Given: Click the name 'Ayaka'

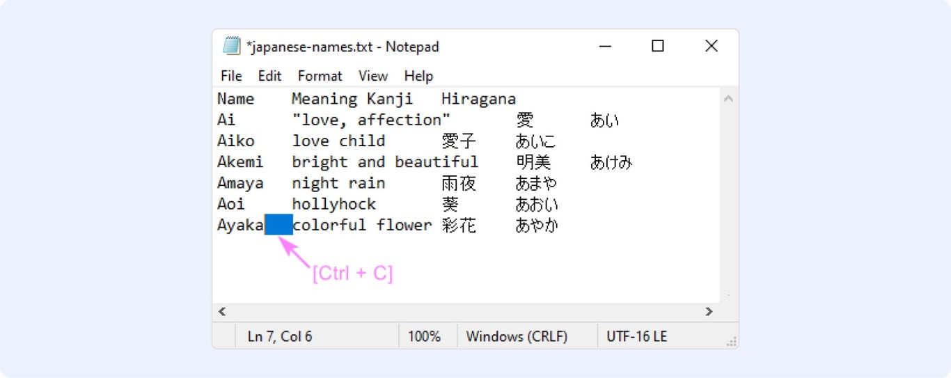Looking at the screenshot, I should pos(240,225).
